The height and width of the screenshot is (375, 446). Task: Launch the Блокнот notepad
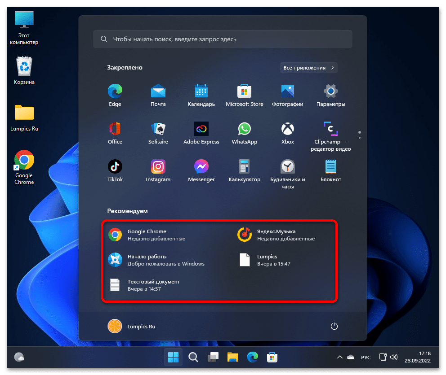click(x=331, y=170)
